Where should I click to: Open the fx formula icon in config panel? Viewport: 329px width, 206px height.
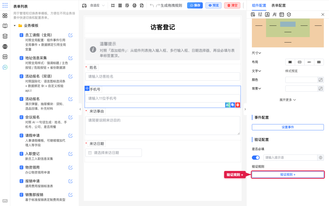tap(267, 14)
